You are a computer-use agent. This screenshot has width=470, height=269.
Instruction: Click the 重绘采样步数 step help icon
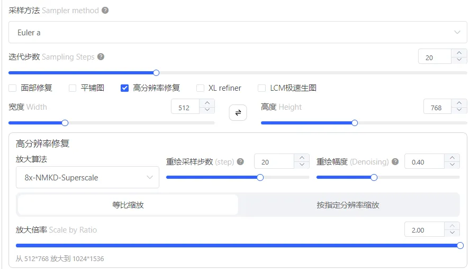[x=240, y=161]
